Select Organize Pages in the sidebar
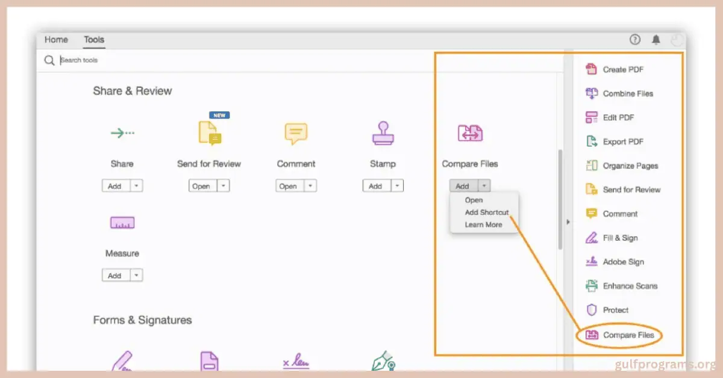The height and width of the screenshot is (378, 723). click(x=630, y=166)
